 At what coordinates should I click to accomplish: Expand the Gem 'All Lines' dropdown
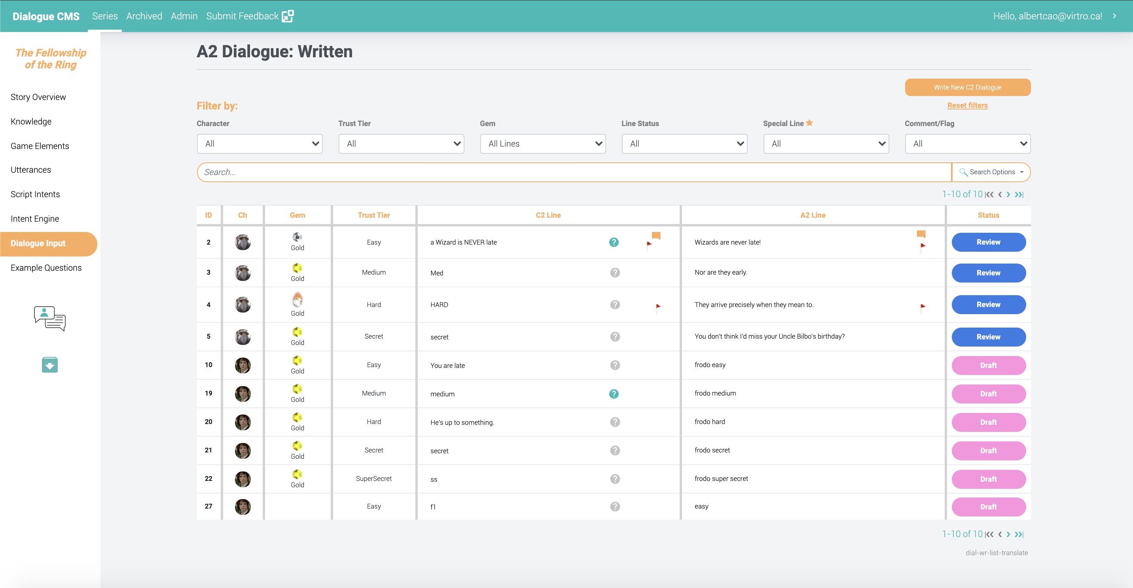point(543,144)
